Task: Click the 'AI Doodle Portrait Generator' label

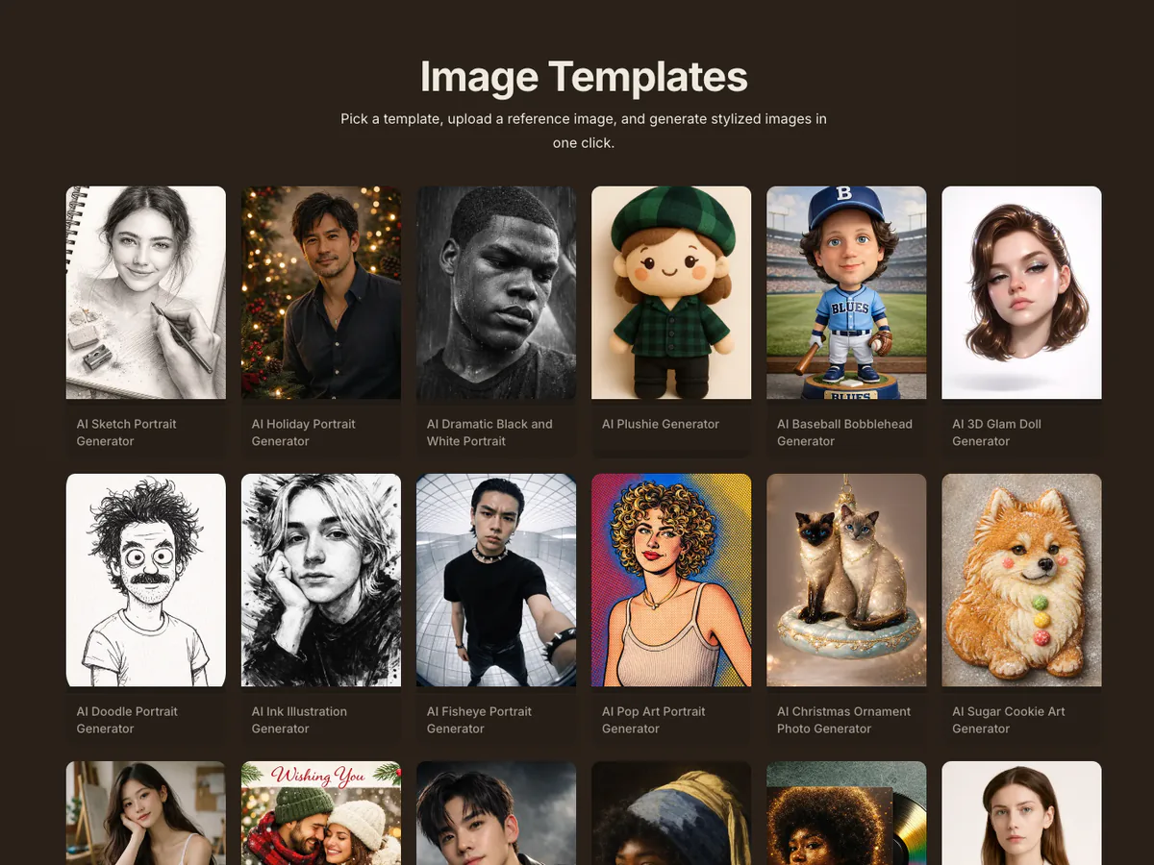Action: [x=127, y=720]
